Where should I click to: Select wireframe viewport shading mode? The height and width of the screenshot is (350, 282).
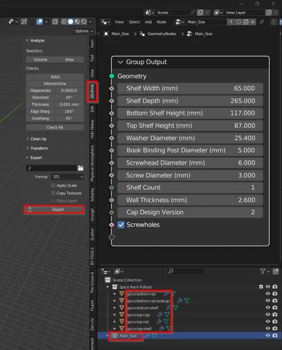(x=64, y=22)
